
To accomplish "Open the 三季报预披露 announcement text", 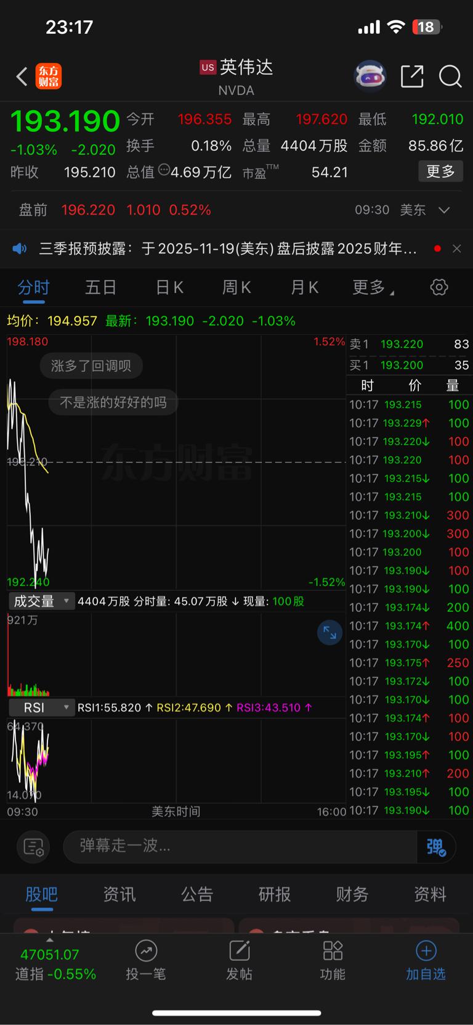I will [228, 249].
